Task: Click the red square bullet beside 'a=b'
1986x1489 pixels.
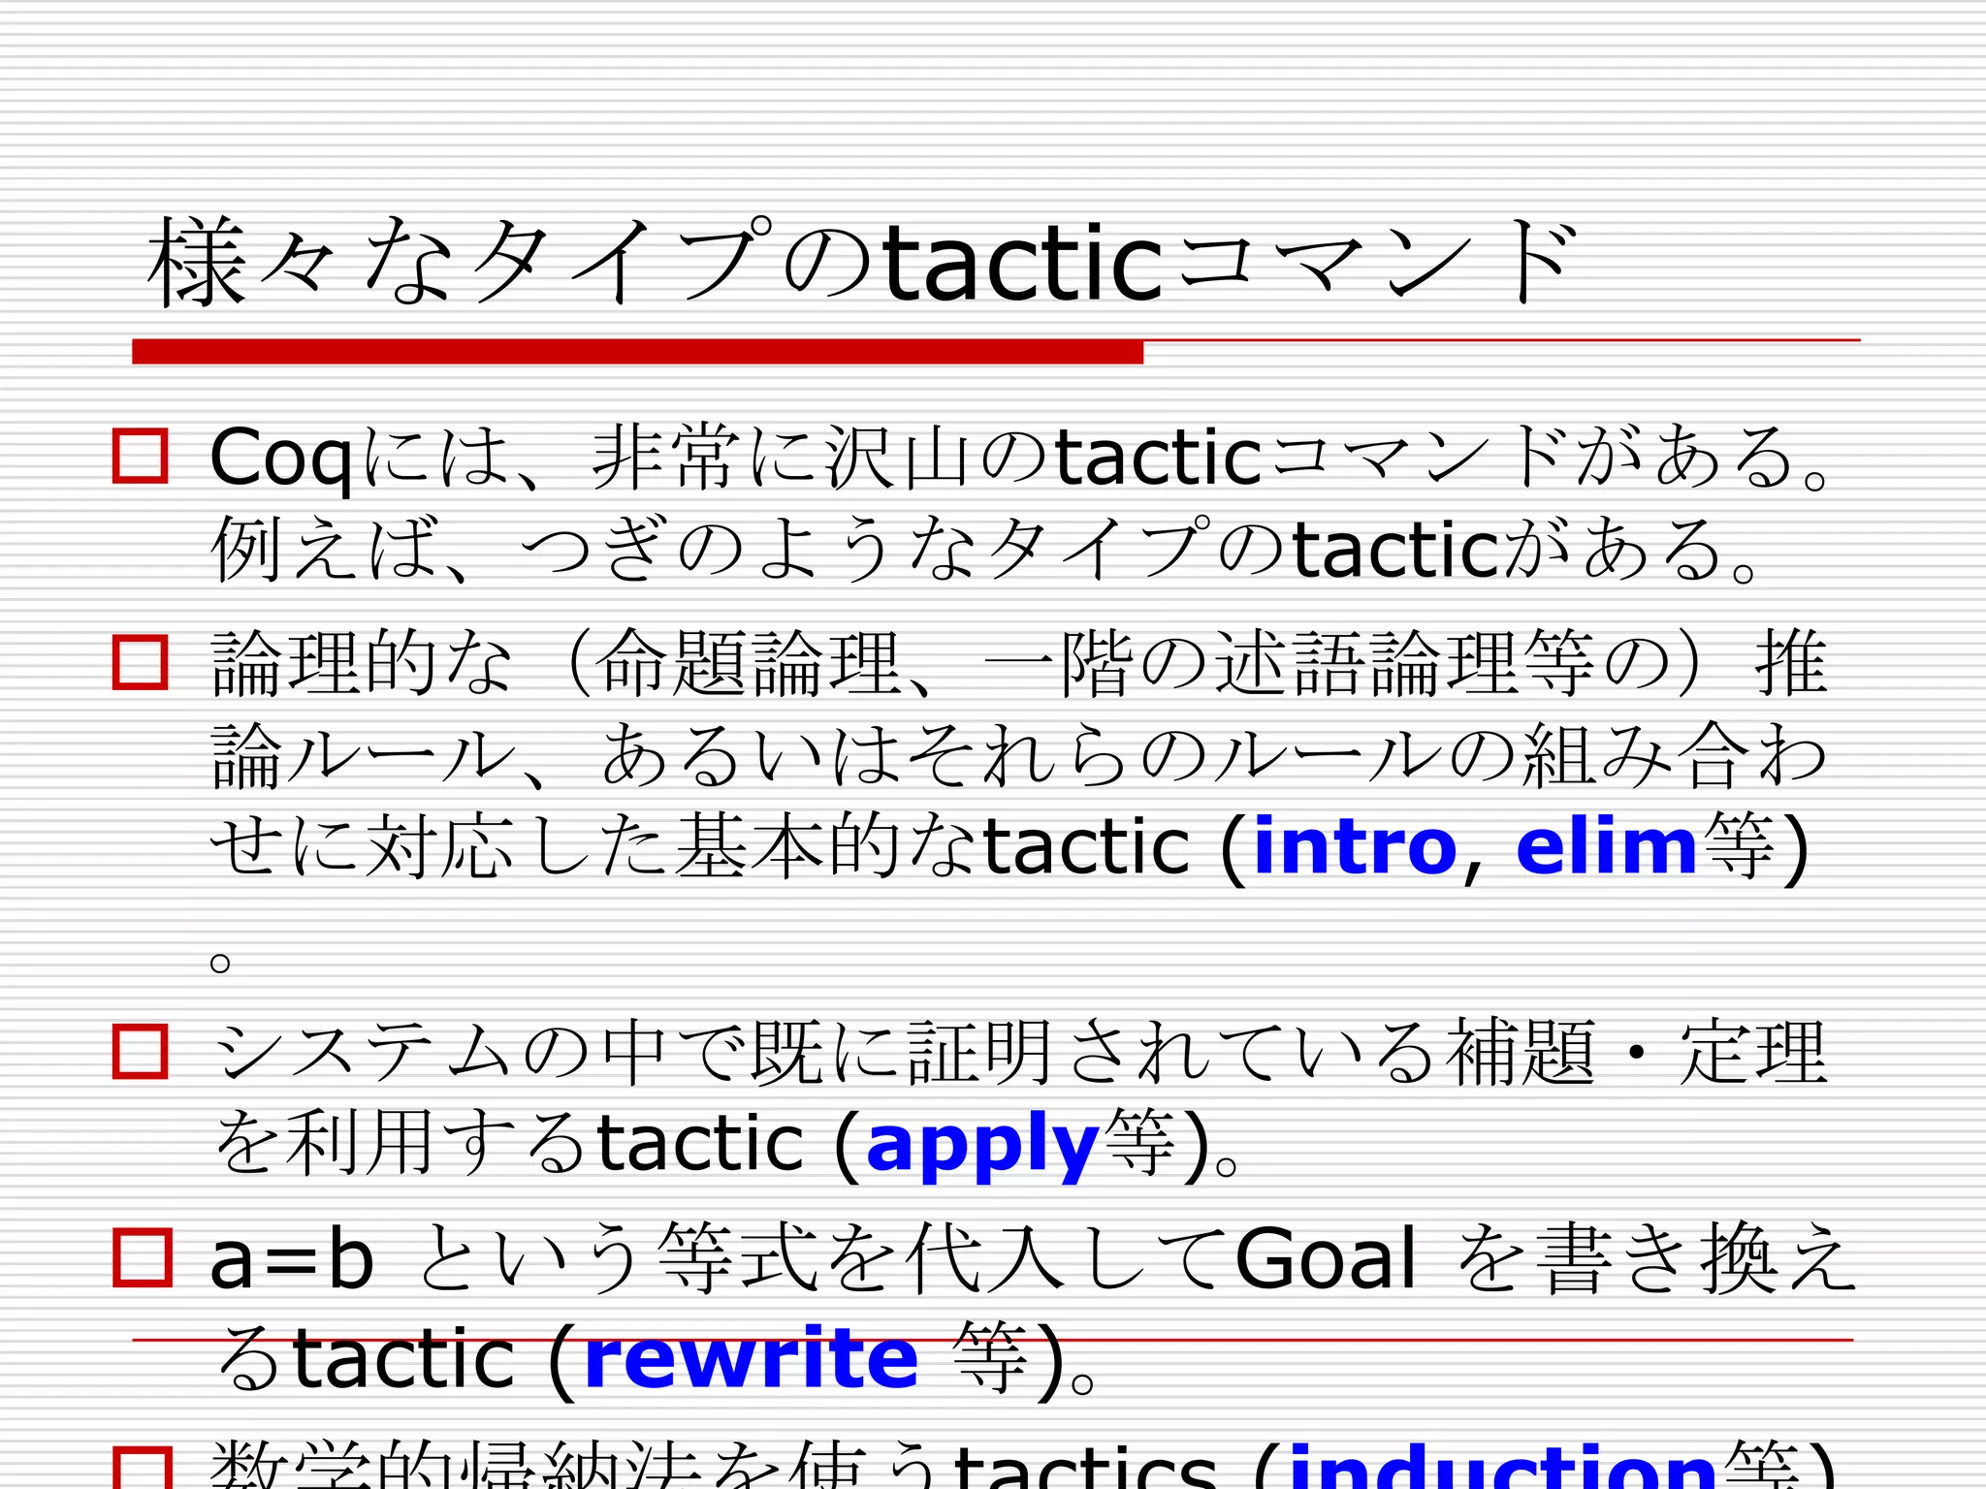Action: coord(141,1257)
